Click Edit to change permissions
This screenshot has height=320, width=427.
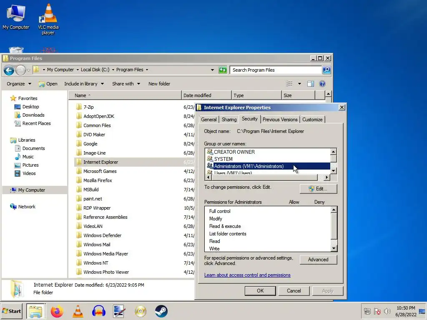[x=318, y=189]
